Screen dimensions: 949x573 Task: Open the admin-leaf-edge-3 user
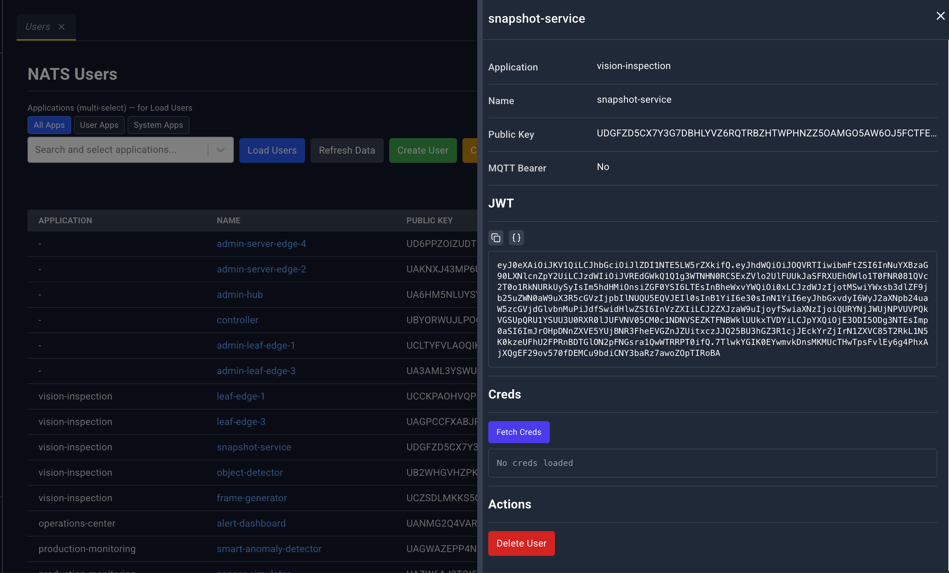click(x=256, y=371)
